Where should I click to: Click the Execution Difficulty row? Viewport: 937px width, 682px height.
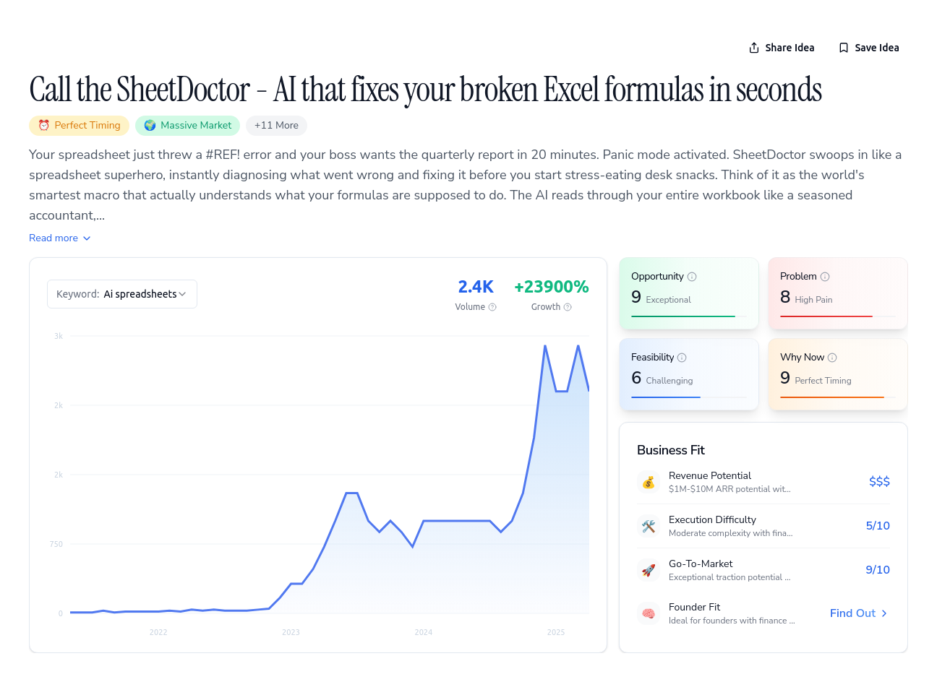pyautogui.click(x=763, y=526)
